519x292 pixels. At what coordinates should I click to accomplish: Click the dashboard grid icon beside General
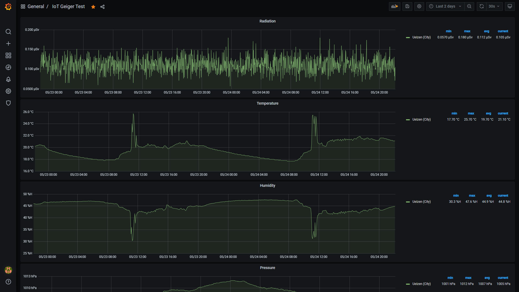tap(23, 6)
